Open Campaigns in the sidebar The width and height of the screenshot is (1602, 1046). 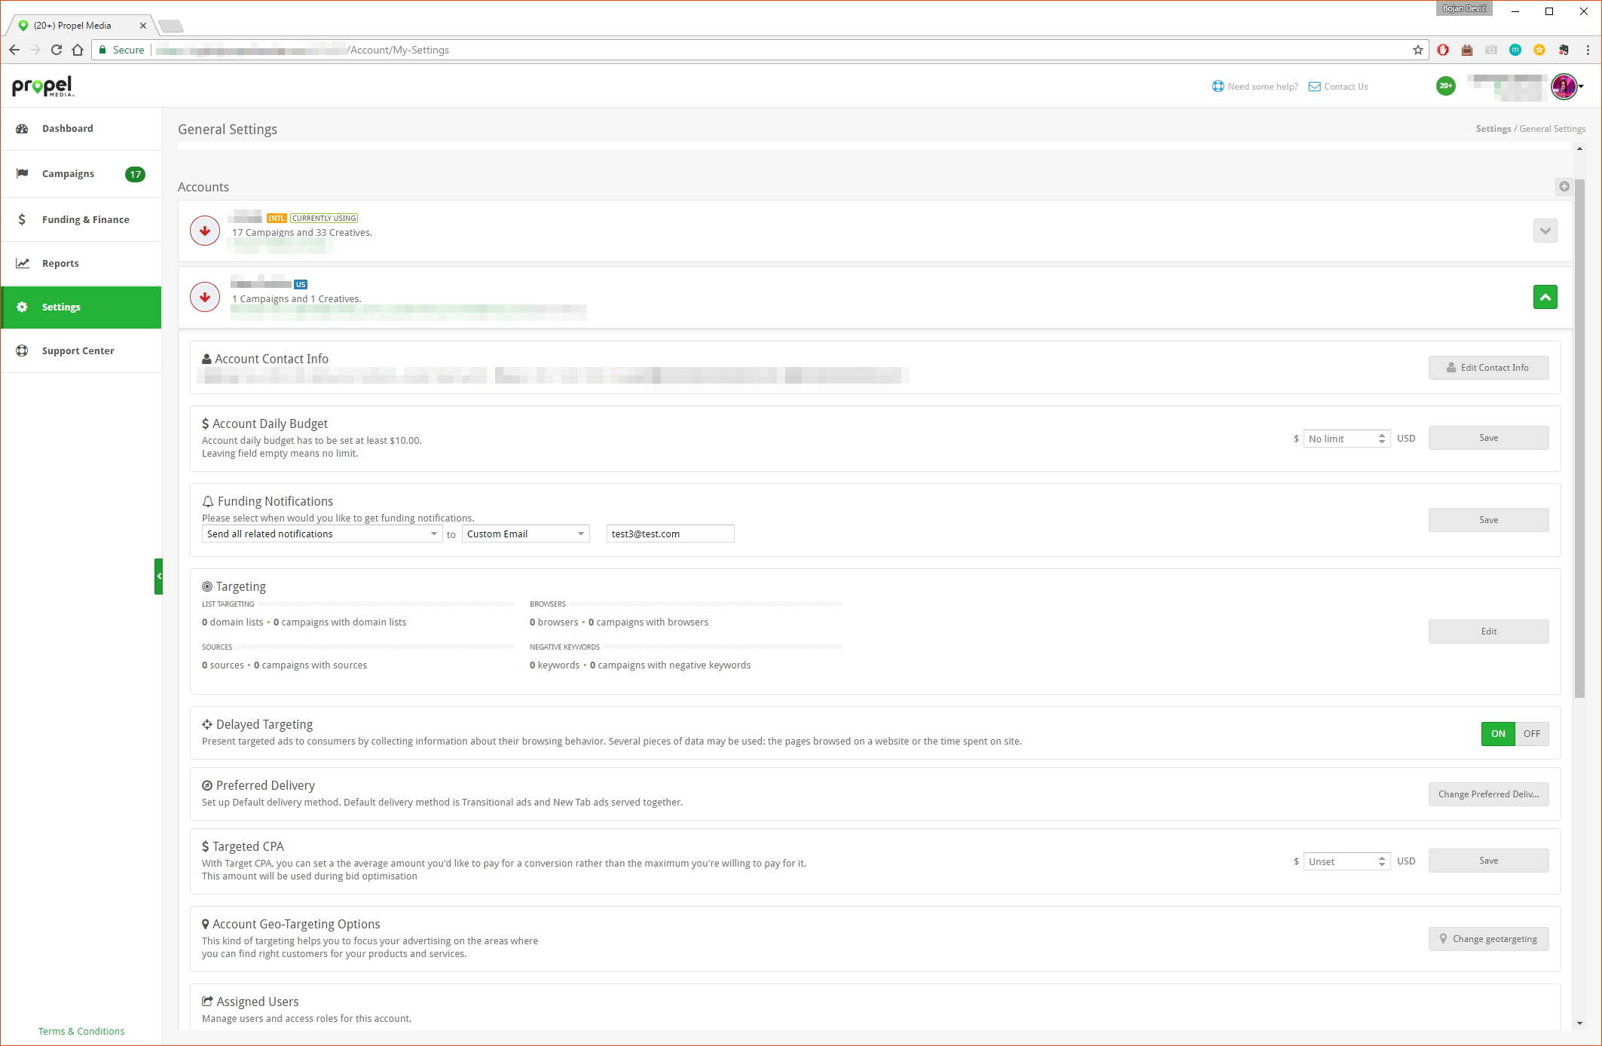tap(68, 174)
